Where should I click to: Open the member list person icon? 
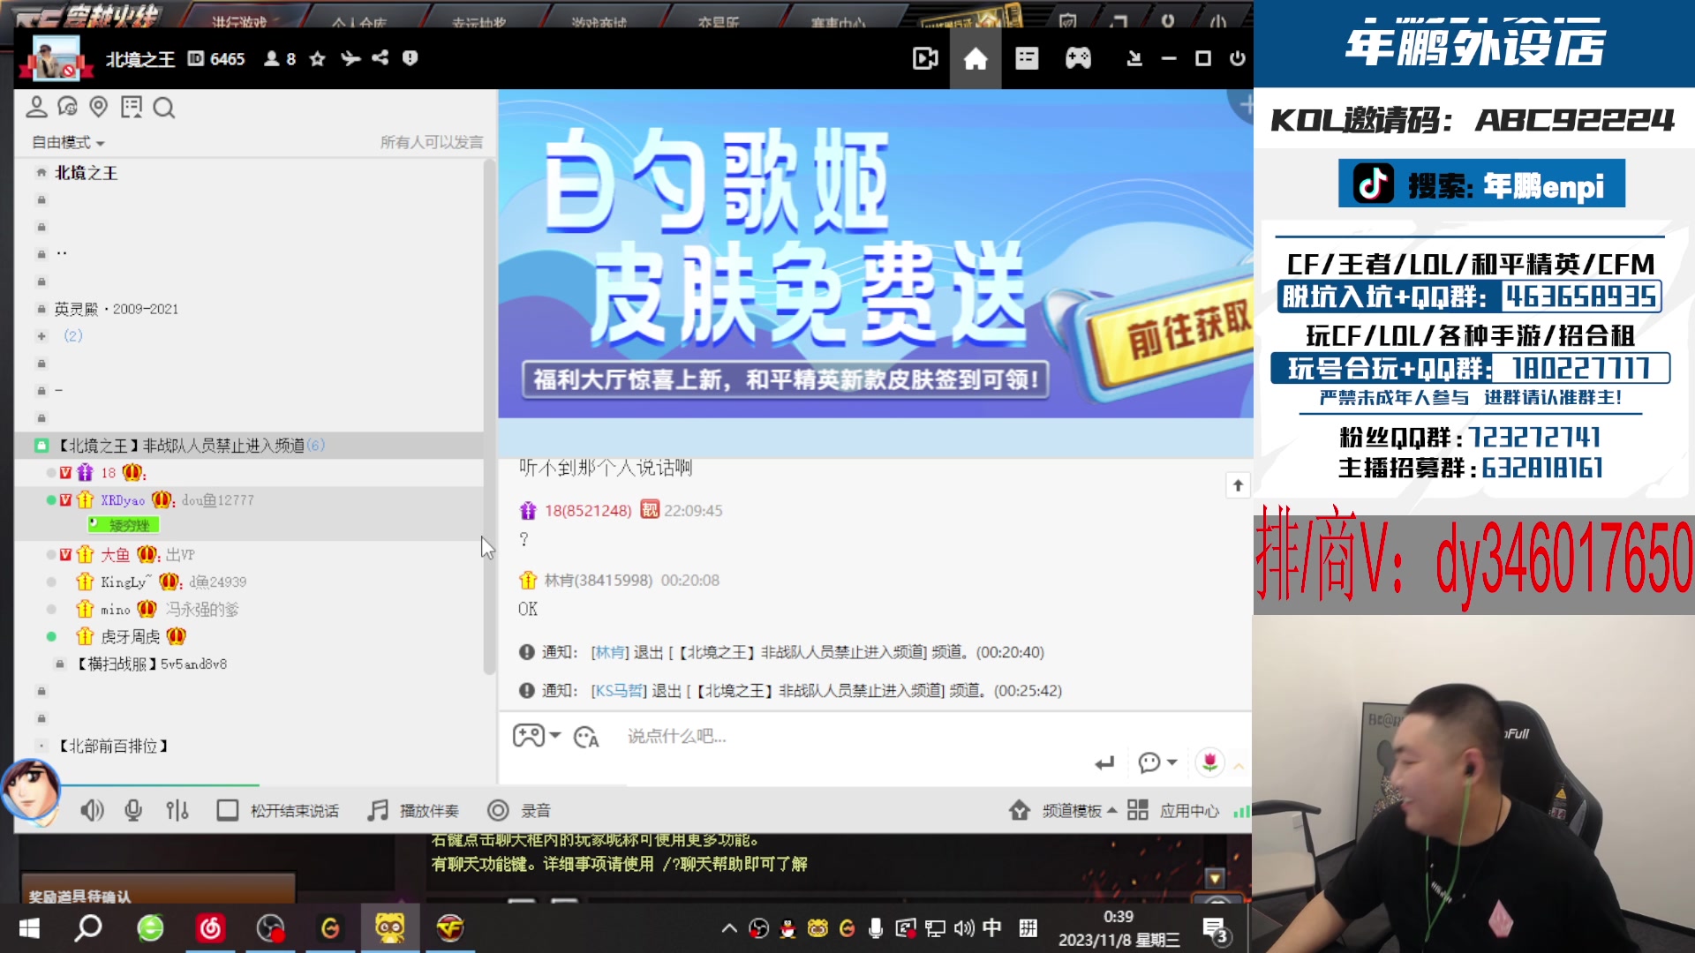click(x=36, y=108)
